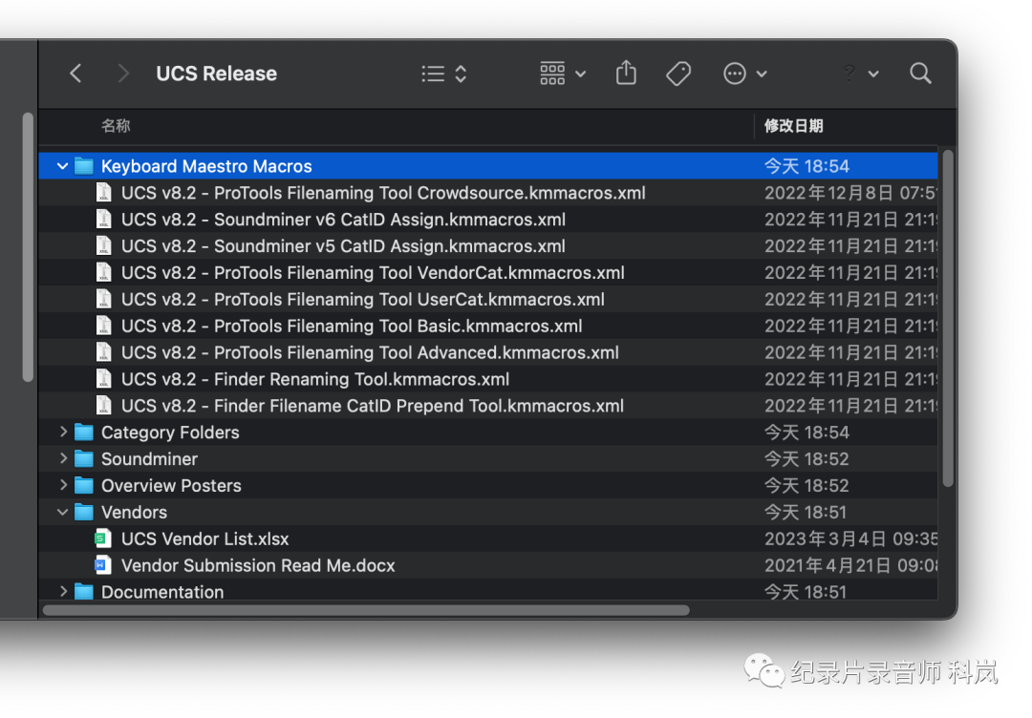Image resolution: width=1032 pixels, height=718 pixels.
Task: Click XML icon of UserCat.kmmacros.xml file
Action: click(103, 299)
